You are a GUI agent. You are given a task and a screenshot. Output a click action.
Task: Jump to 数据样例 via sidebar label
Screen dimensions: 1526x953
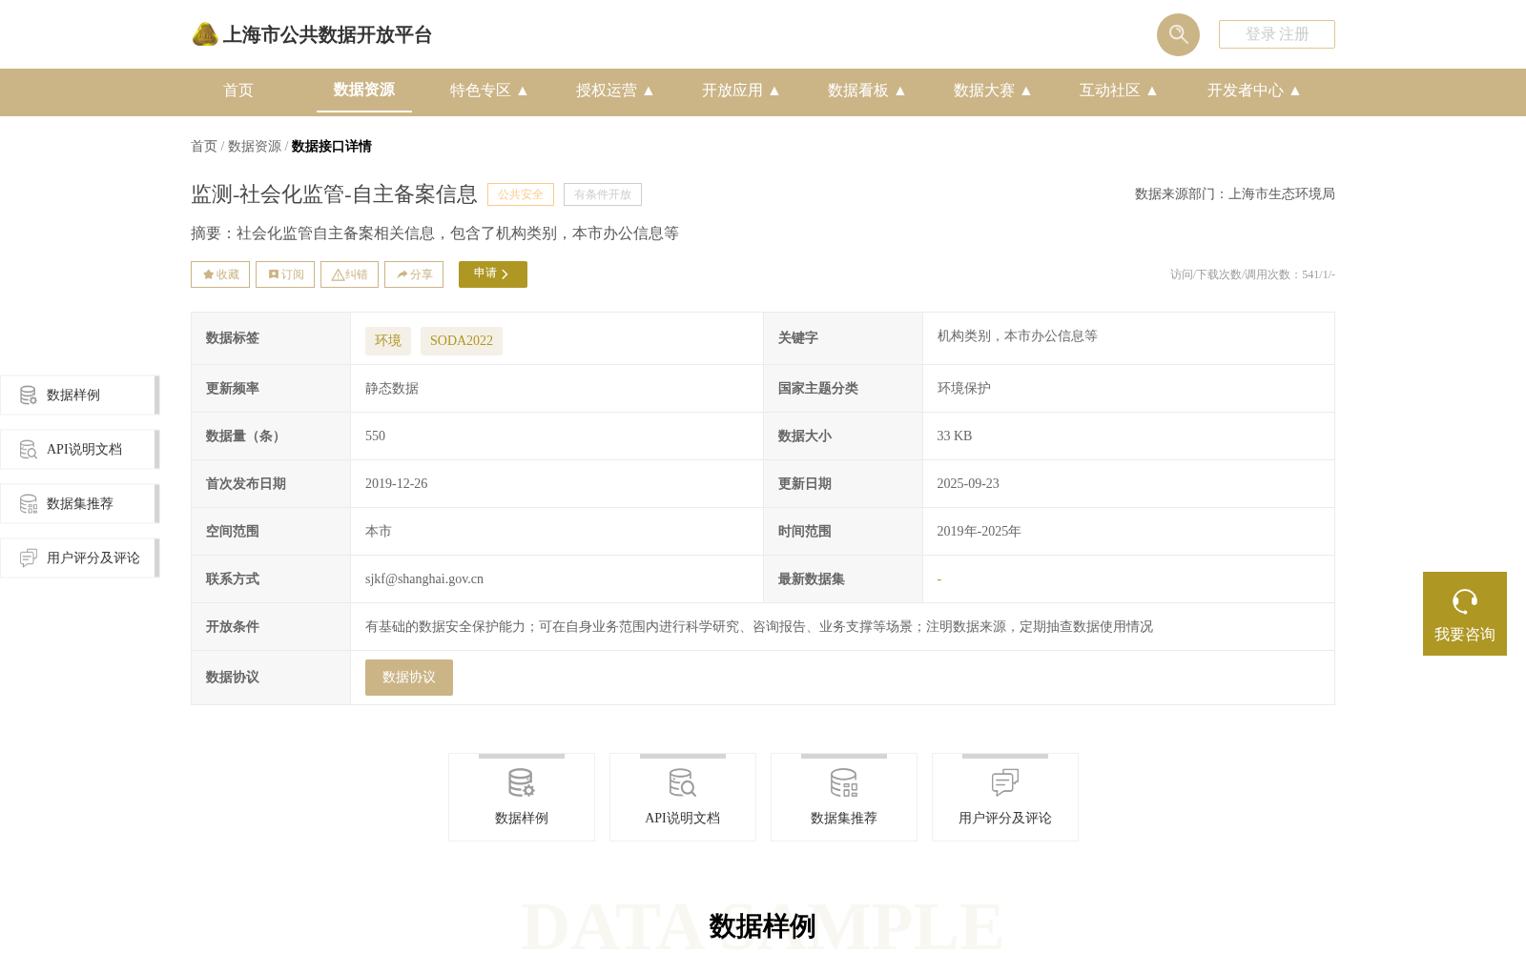tap(73, 395)
